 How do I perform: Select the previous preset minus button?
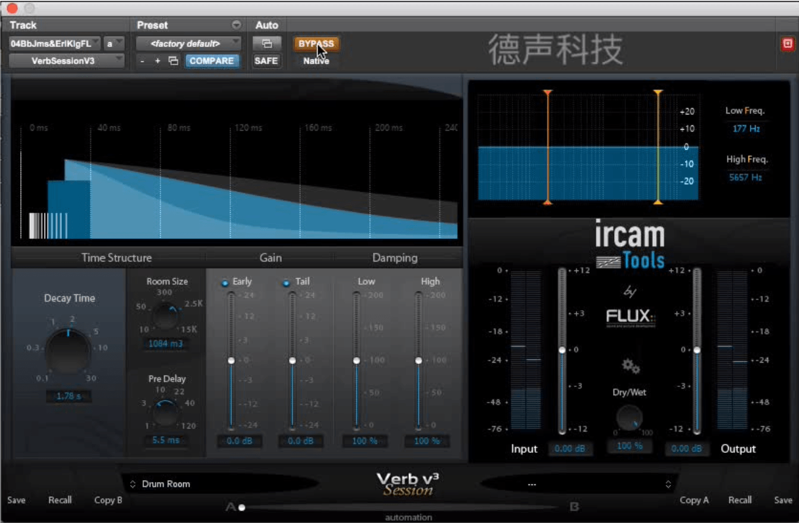[143, 61]
